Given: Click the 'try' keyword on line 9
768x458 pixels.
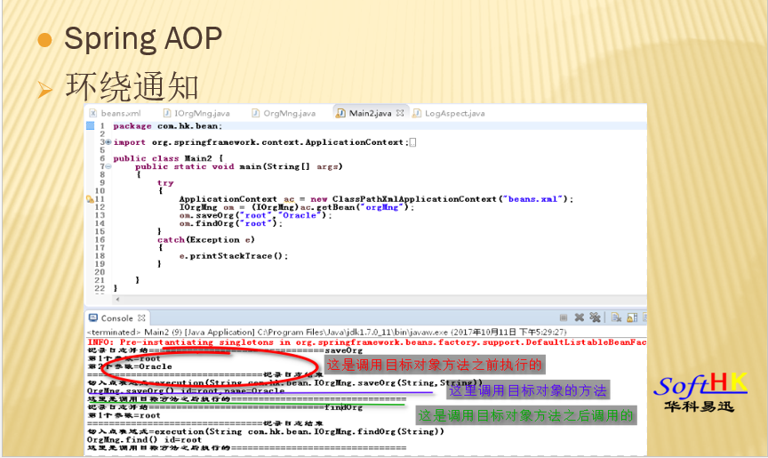Looking at the screenshot, I should (165, 182).
